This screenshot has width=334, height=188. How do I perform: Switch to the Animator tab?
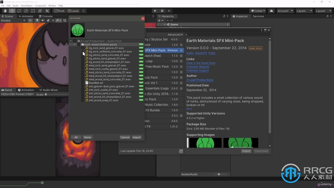(x=26, y=16)
